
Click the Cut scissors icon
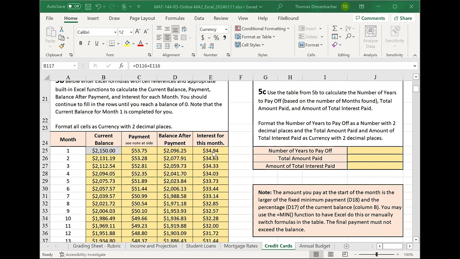pos(61,29)
